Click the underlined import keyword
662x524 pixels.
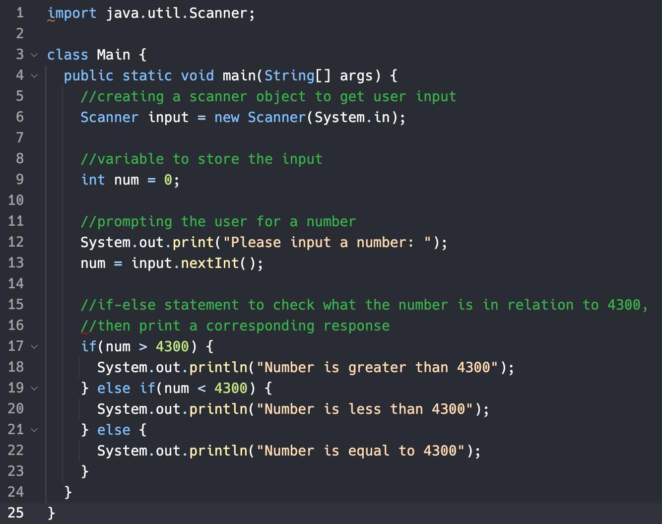(72, 13)
